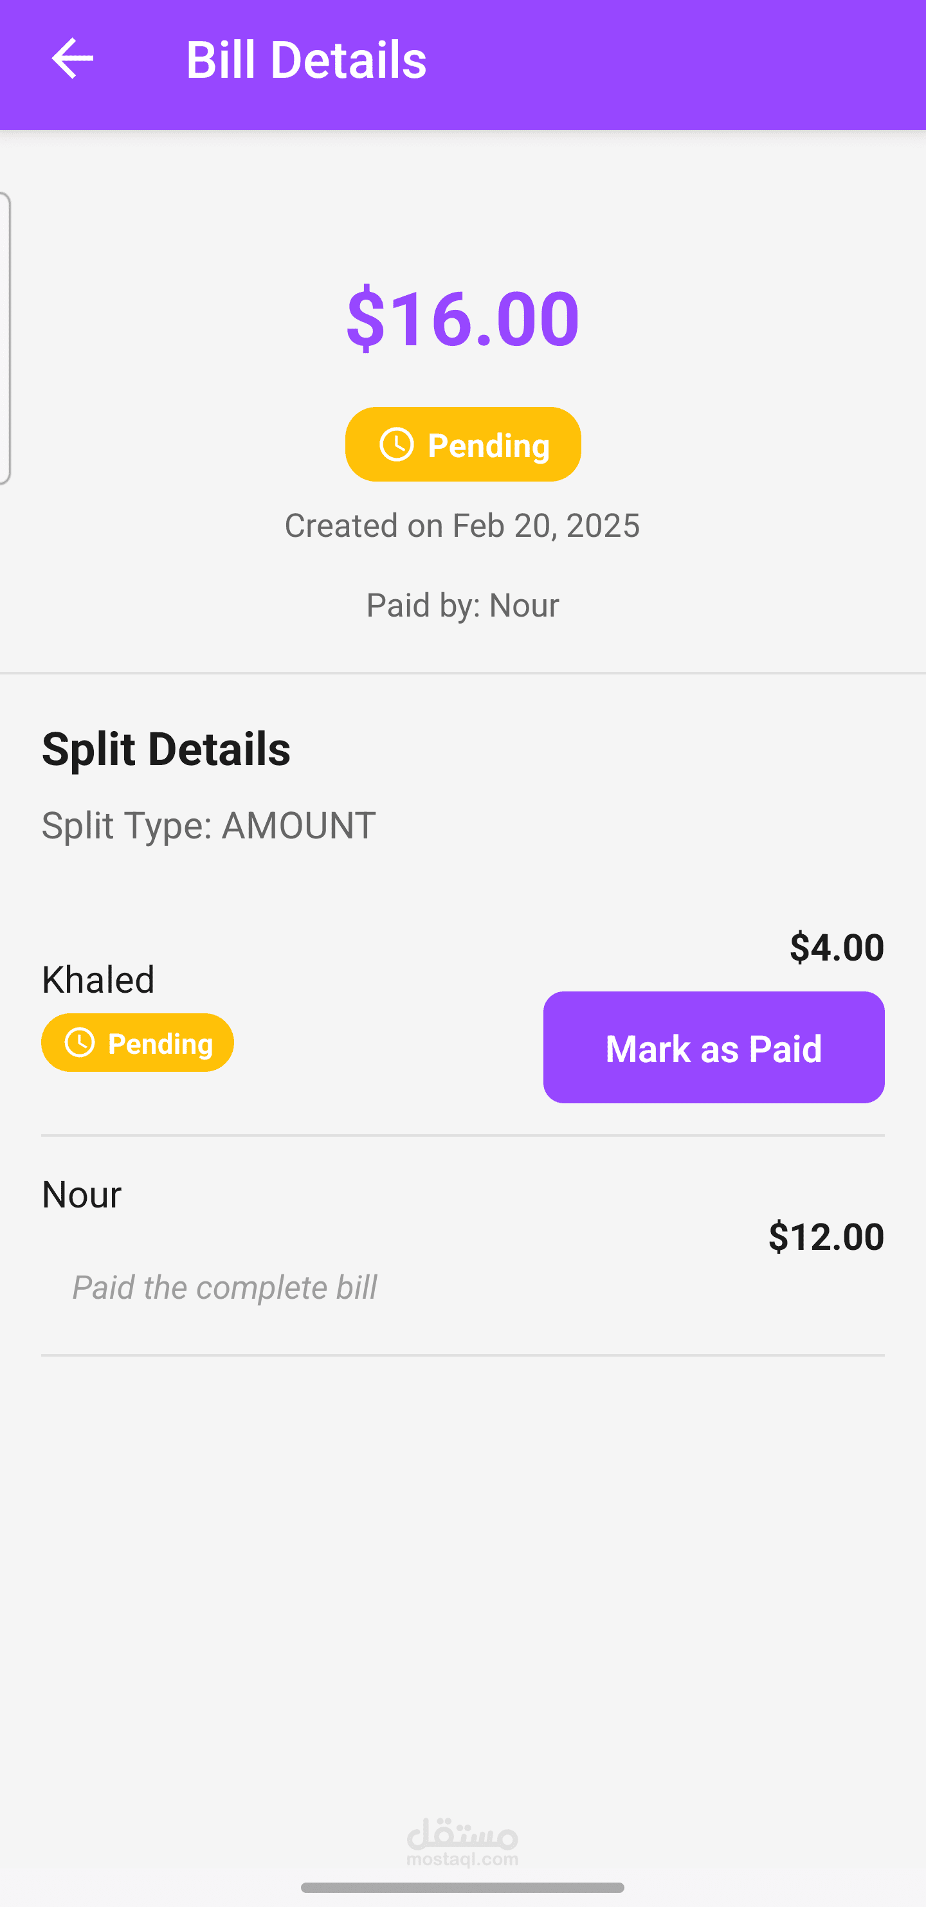The image size is (926, 1907).
Task: Click Khaled's $4.00 share amount
Action: click(837, 948)
